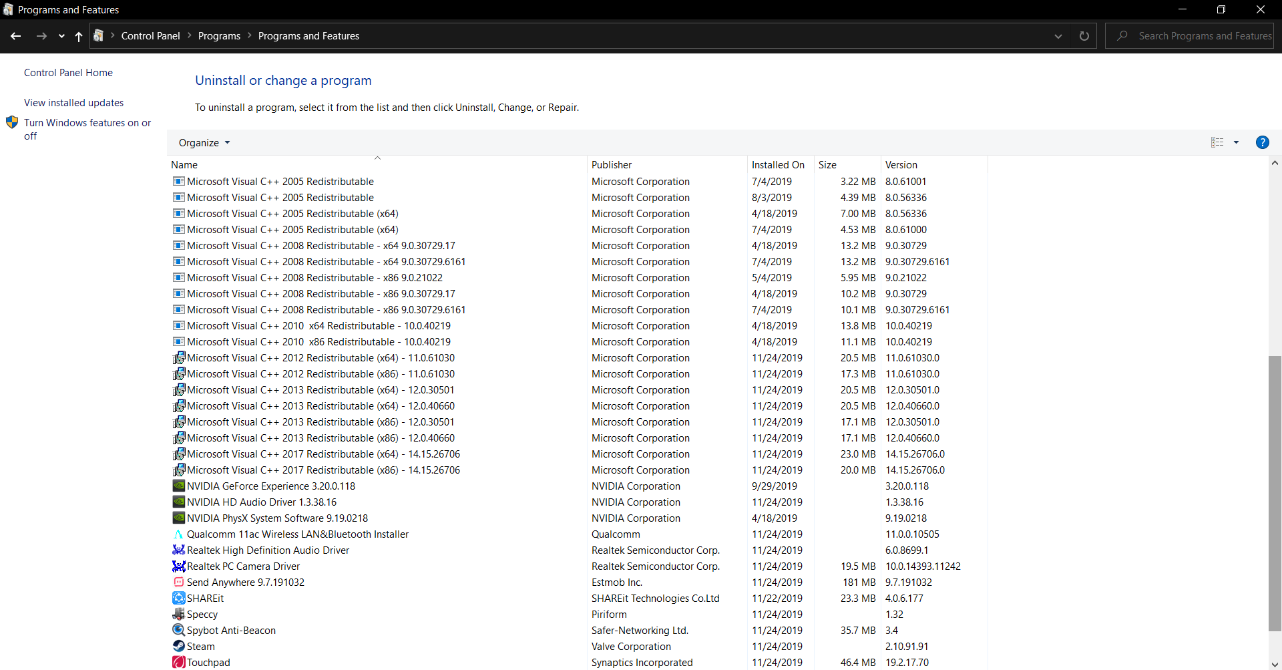The width and height of the screenshot is (1282, 670).
Task: Select the Qualcomm Wireless LAN installer icon
Action: click(178, 534)
